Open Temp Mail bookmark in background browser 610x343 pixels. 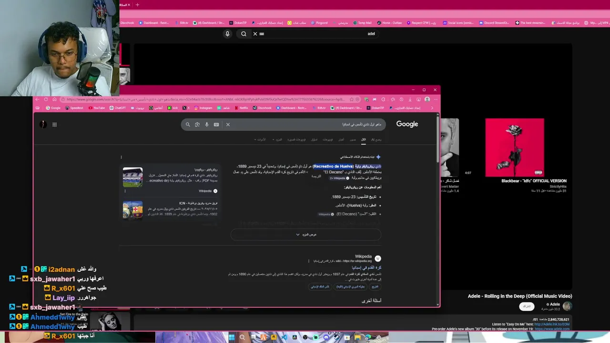coord(362,23)
